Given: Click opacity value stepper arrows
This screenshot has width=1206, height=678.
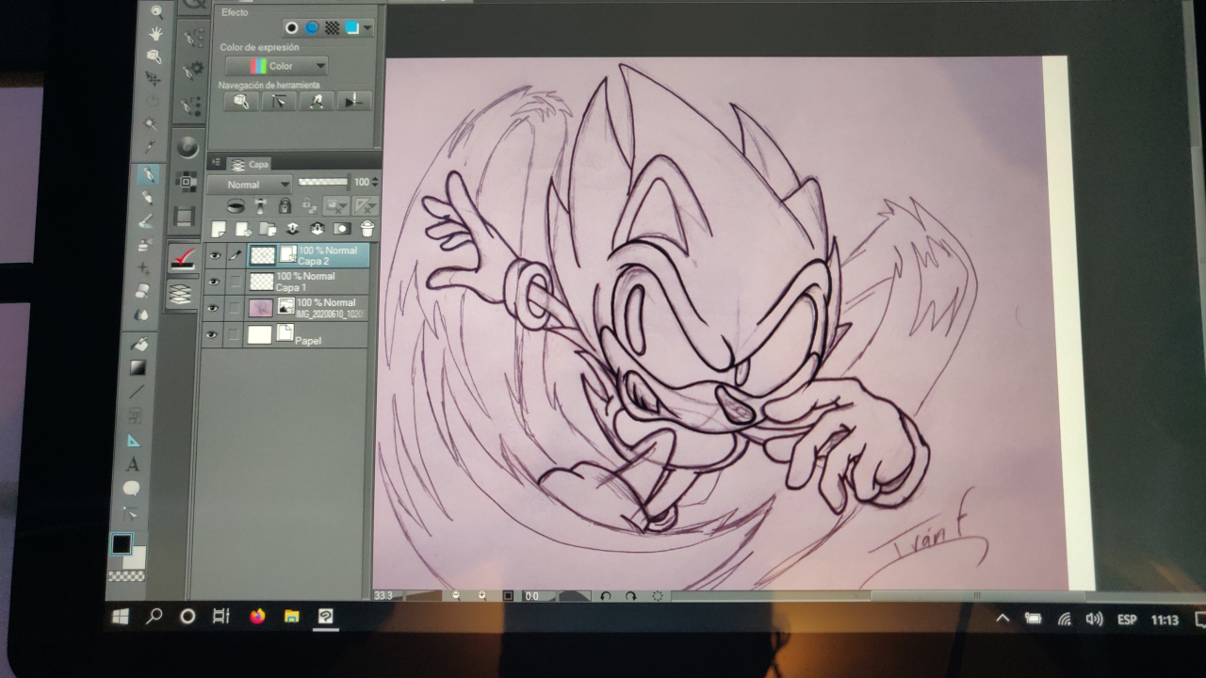Looking at the screenshot, I should 376,182.
